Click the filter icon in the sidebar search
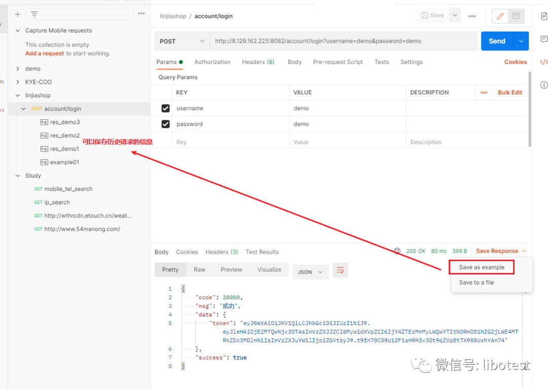Viewport: 548px width, 389px height. (x=34, y=14)
